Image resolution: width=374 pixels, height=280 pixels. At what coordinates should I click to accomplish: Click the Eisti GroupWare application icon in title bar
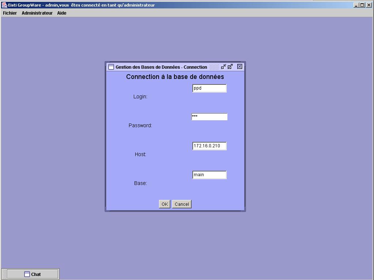click(x=4, y=5)
